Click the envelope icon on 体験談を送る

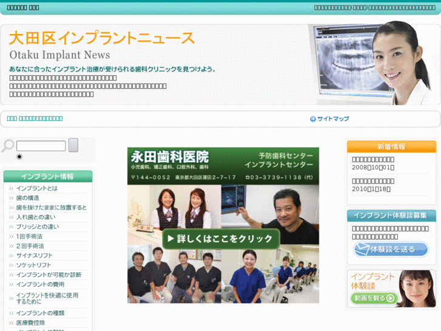362,249
